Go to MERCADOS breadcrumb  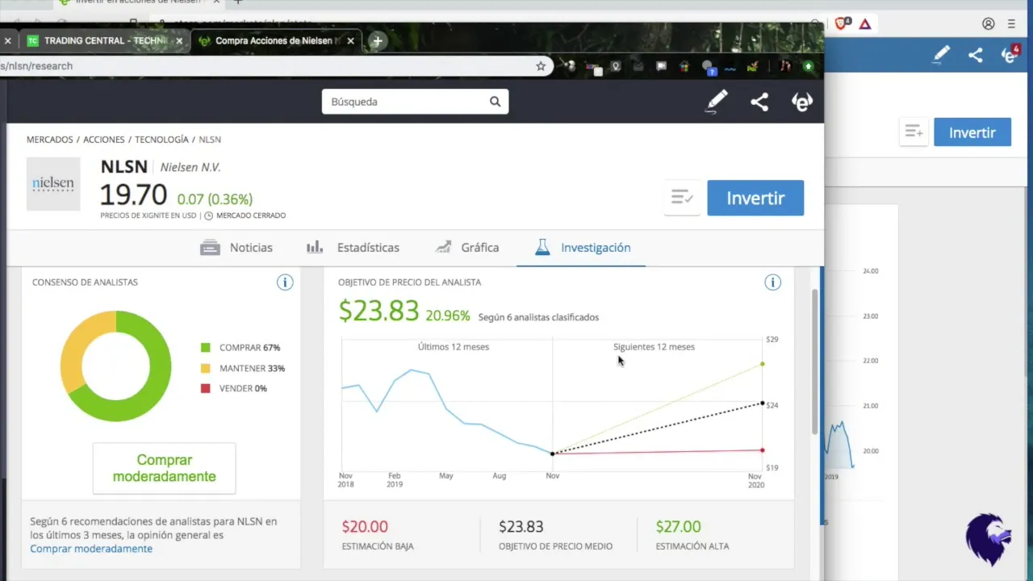click(50, 140)
